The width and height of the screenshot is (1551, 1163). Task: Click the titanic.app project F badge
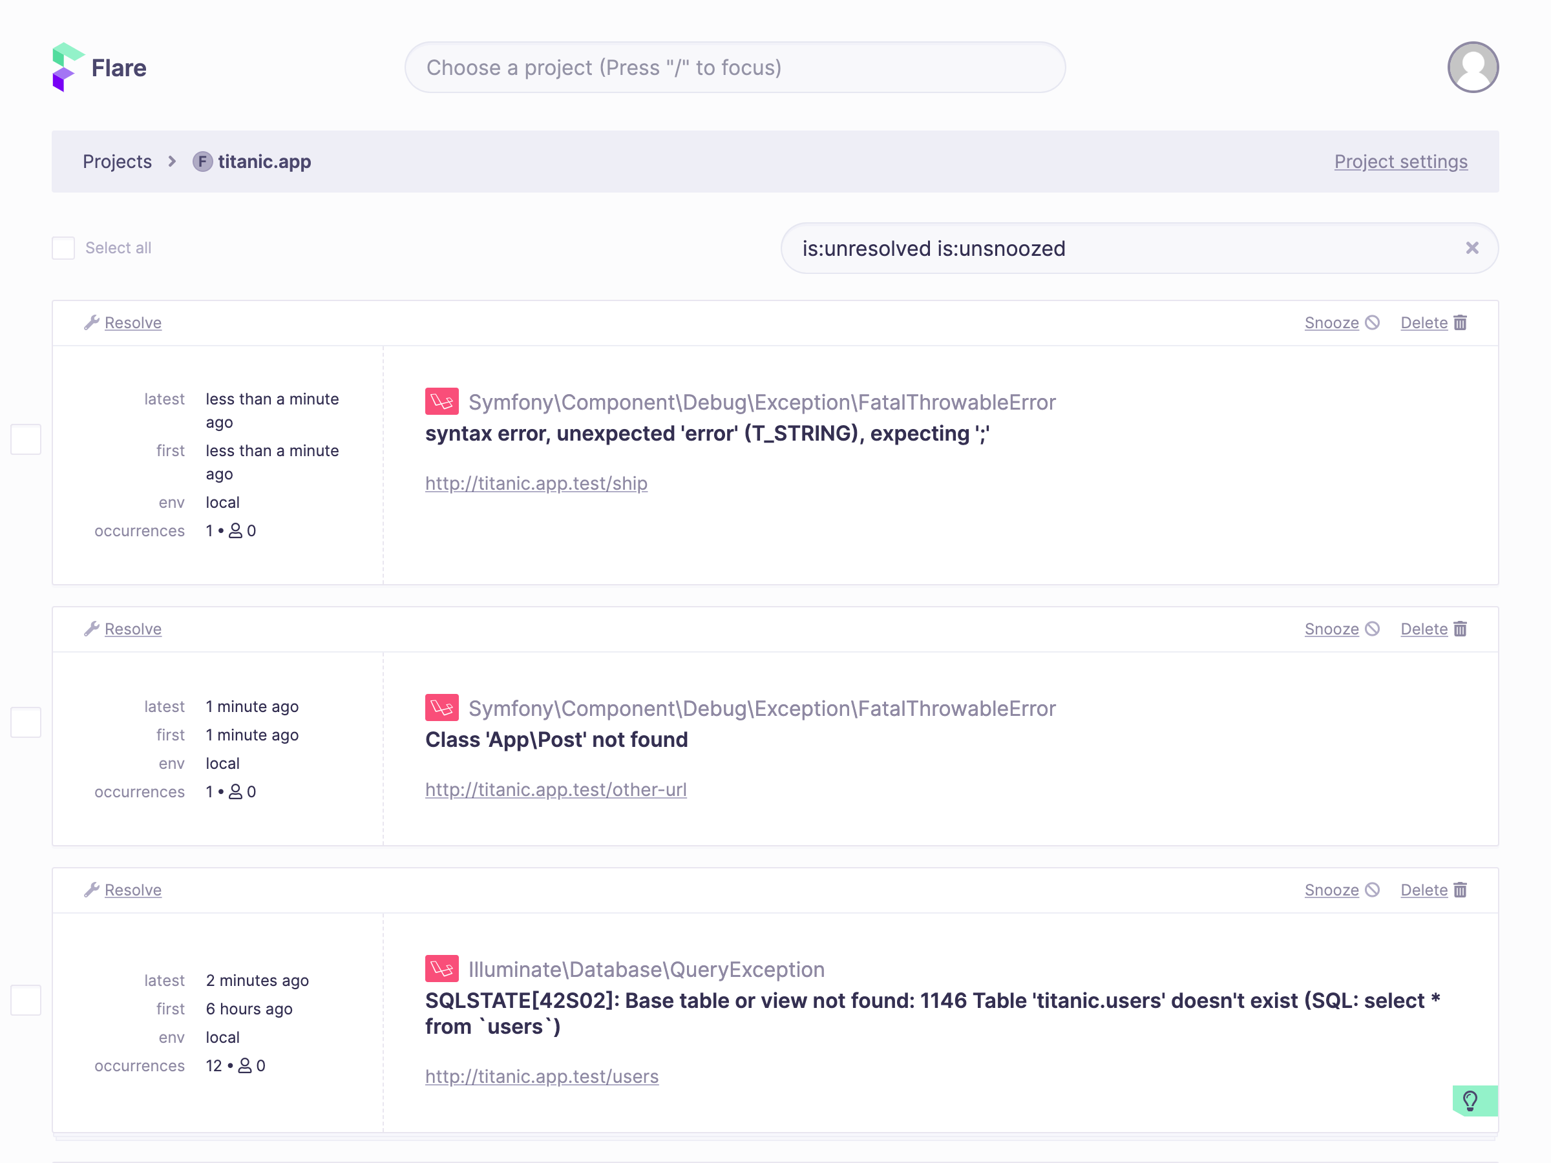pyautogui.click(x=203, y=162)
